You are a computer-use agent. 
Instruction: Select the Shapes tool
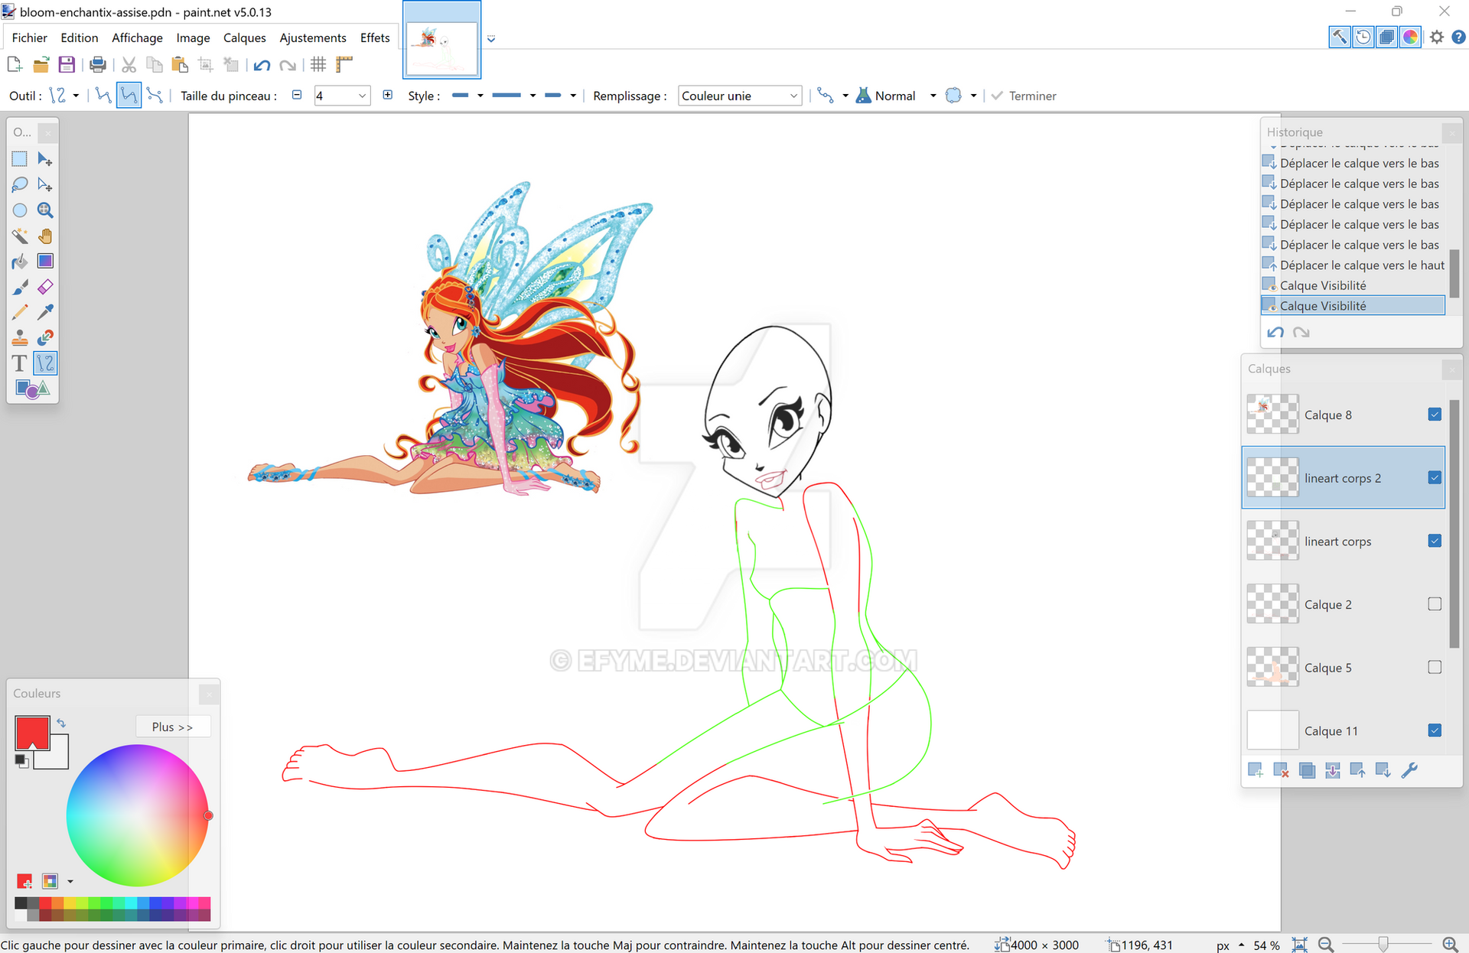32,389
